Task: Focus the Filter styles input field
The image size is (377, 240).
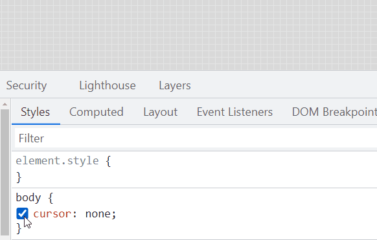Action: pos(196,138)
